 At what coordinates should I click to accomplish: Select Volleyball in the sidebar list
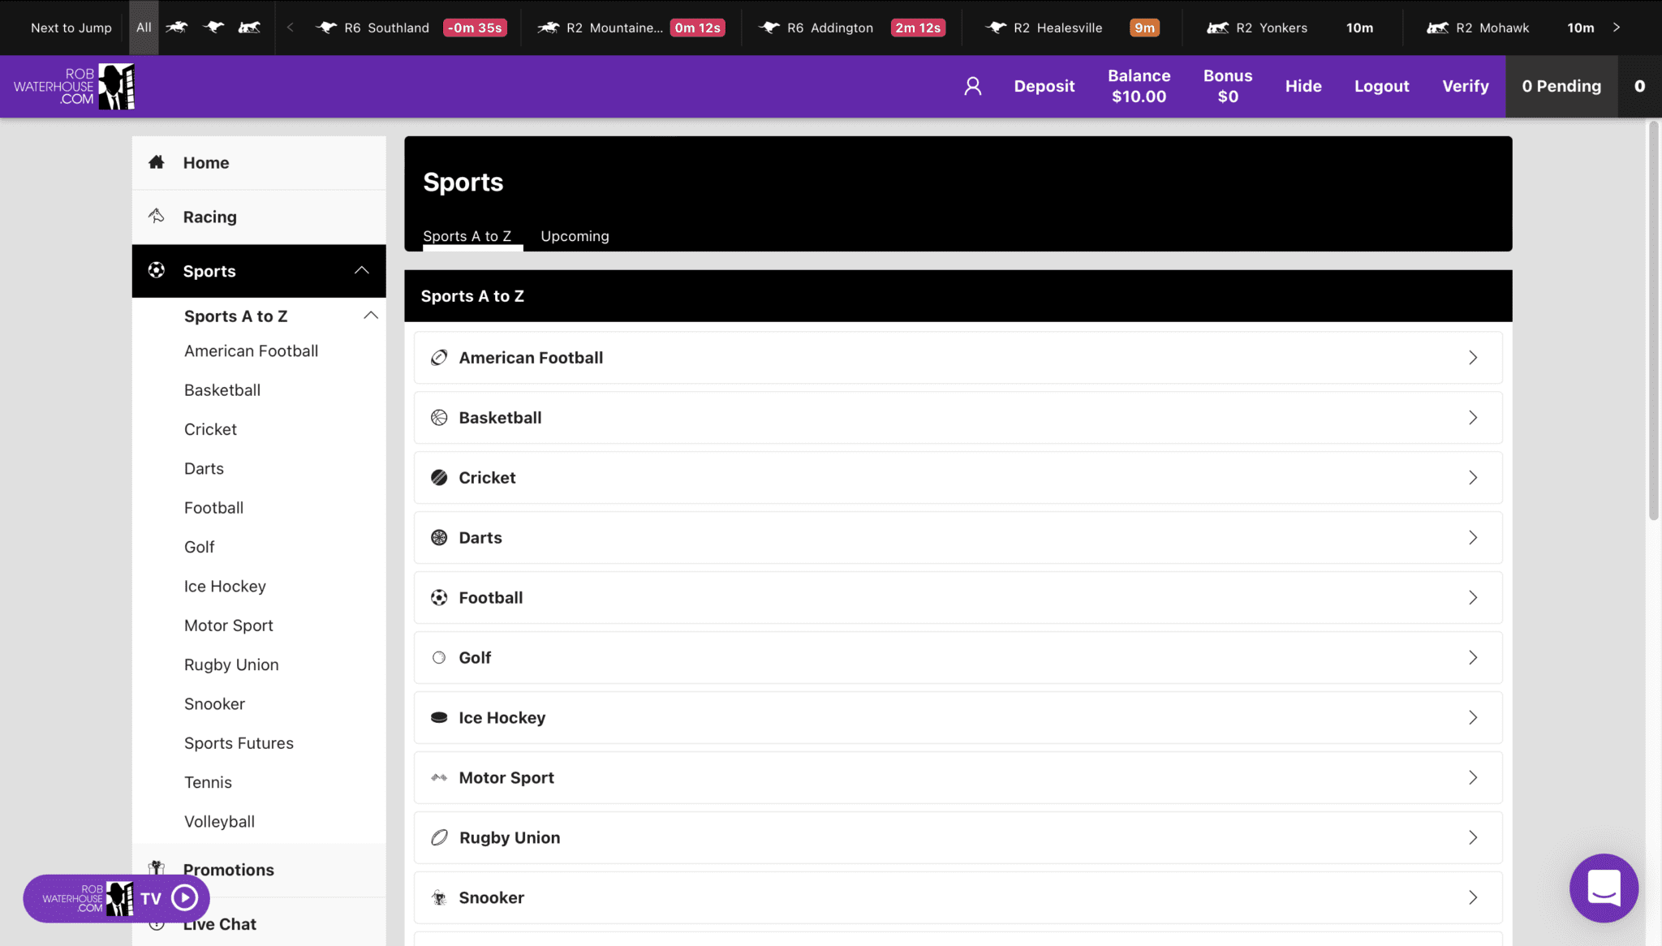click(219, 821)
